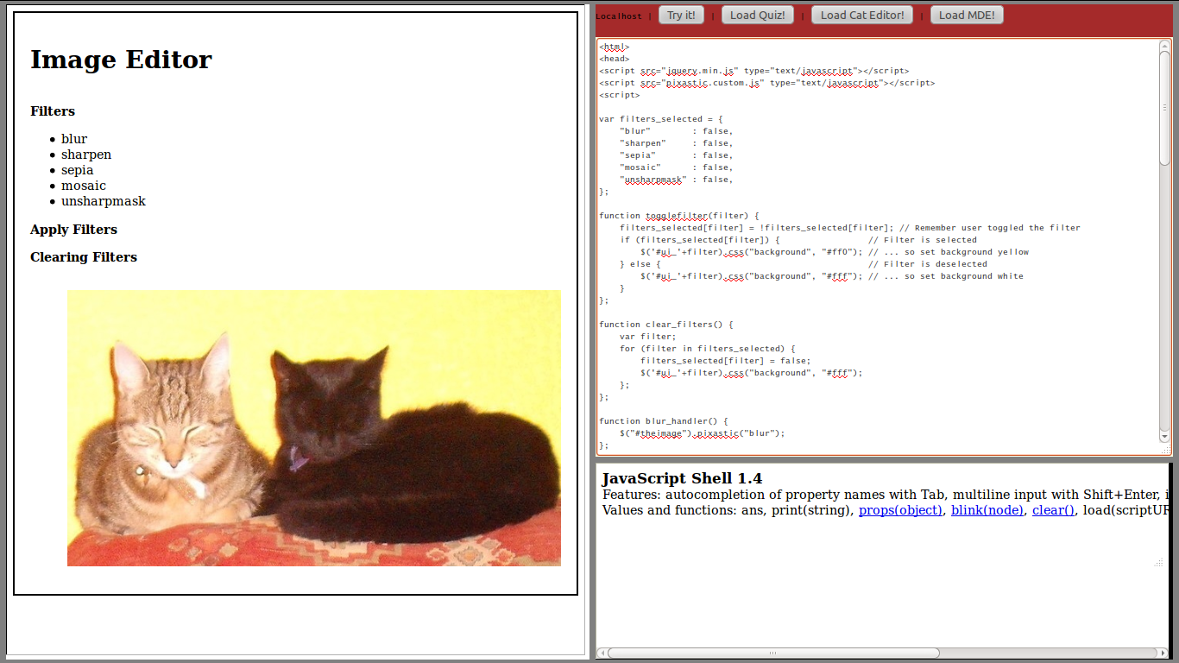Select the sepia filter

[77, 170]
